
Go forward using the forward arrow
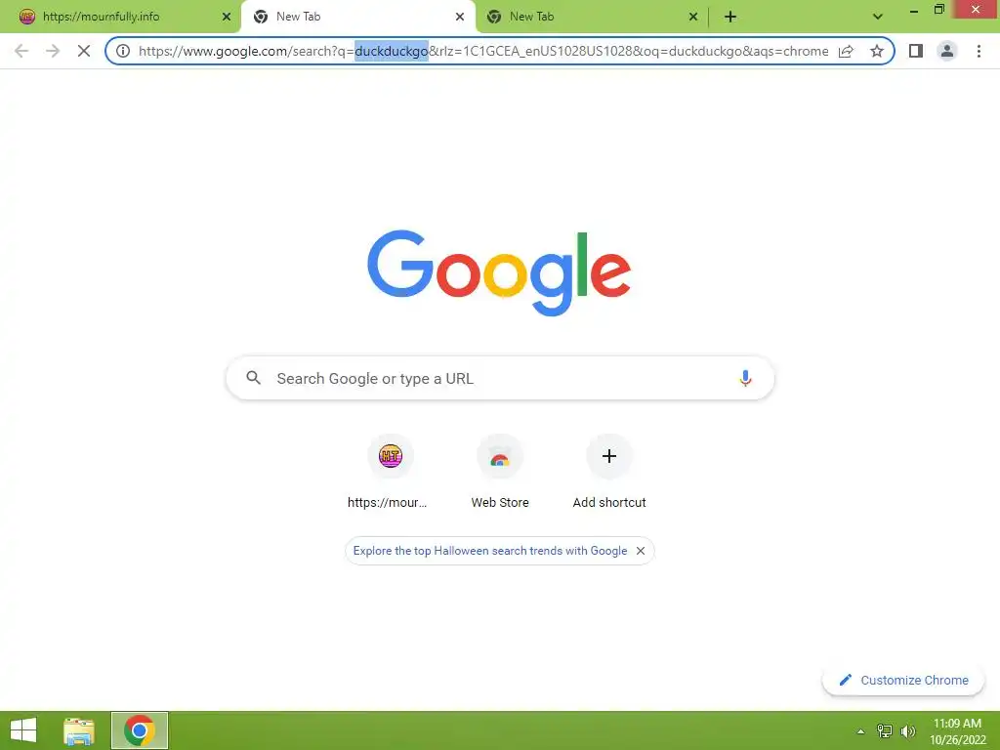point(53,51)
